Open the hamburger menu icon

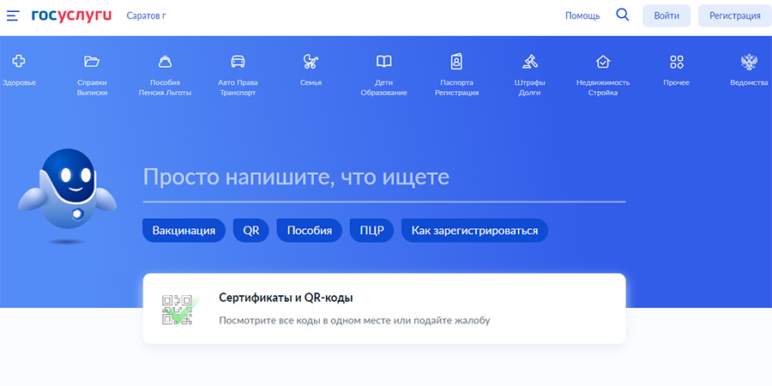12,16
